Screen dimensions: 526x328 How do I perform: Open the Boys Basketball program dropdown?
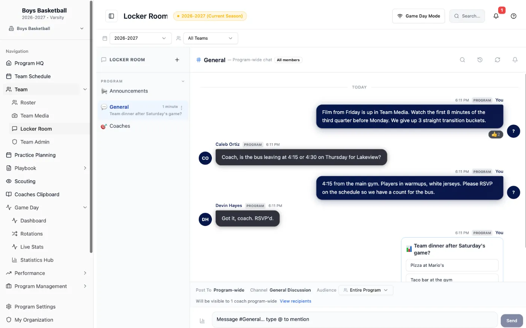[x=46, y=28]
